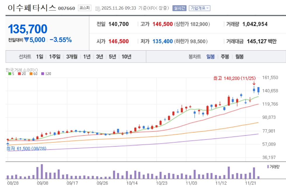286x195 pixels.
Task: Click the purple 120-day moving average legend square
Action: point(43,74)
